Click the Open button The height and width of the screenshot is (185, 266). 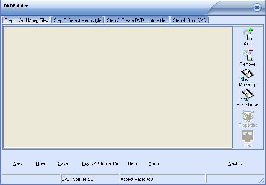coord(41,163)
